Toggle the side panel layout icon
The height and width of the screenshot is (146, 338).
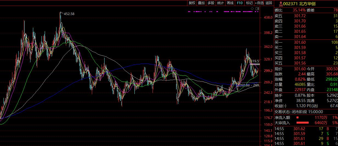(257, 9)
